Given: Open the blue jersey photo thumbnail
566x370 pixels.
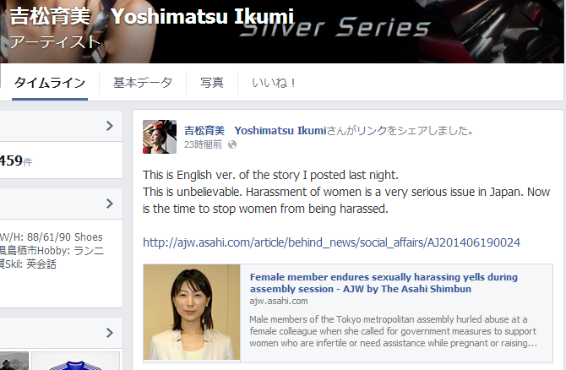Looking at the screenshot, I should [75, 361].
